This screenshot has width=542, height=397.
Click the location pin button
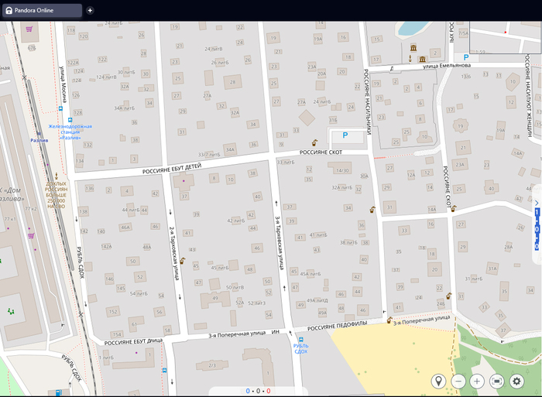[x=439, y=382]
